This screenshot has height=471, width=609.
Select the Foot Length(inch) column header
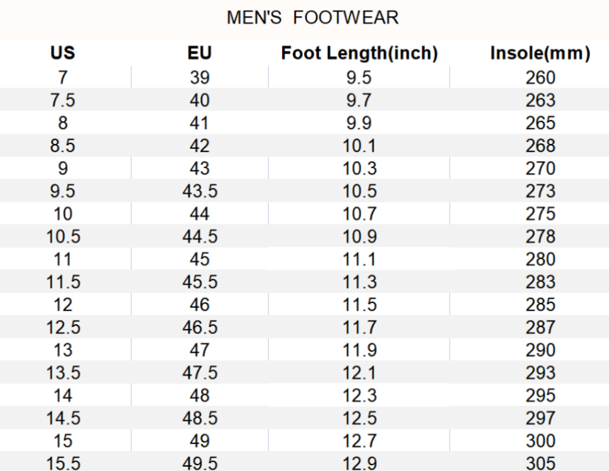[x=359, y=54]
